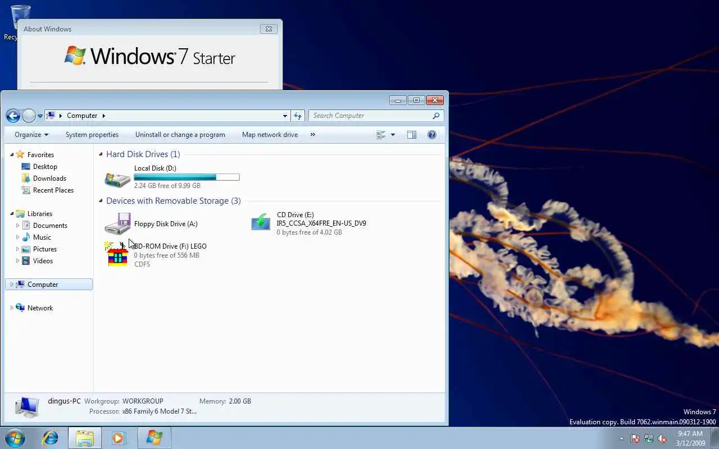Click the dingus-PC computer icon in details pane
This screenshot has height=449, width=719.
pos(26,406)
